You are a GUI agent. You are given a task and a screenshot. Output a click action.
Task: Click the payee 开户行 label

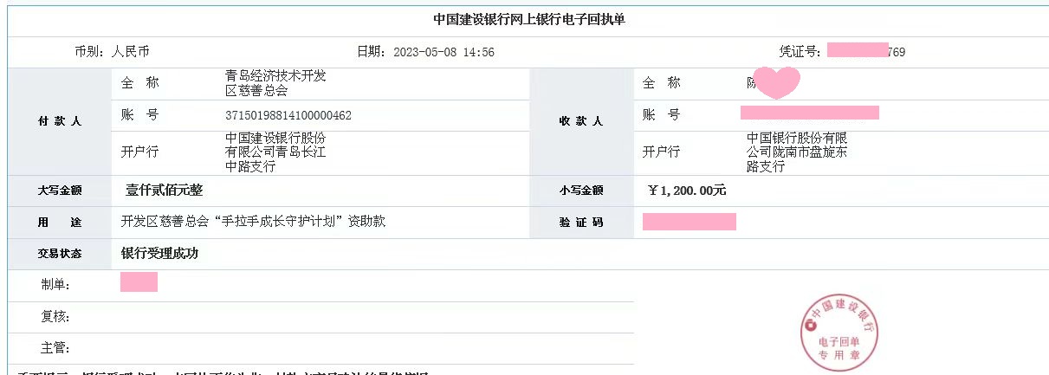tap(661, 152)
